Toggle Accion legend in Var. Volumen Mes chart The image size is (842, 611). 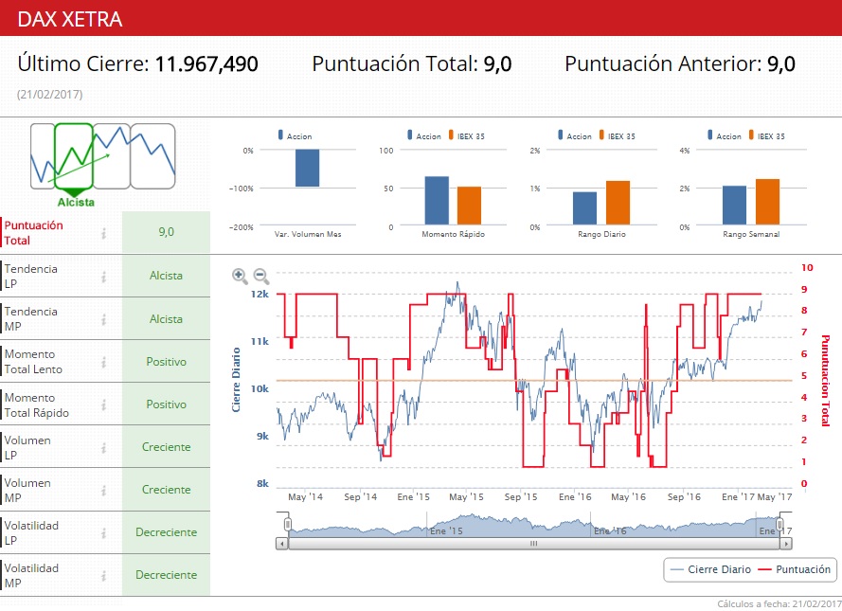pos(295,135)
